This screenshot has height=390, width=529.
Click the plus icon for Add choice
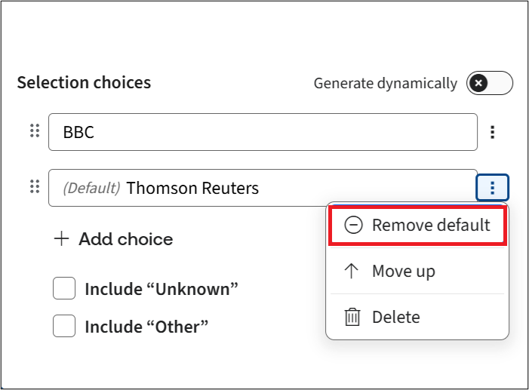pos(61,239)
